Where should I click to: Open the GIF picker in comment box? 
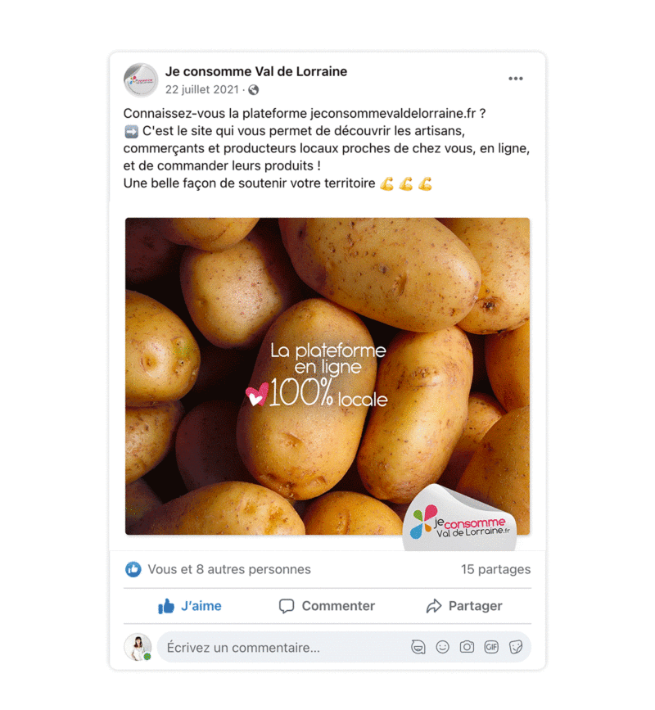pos(491,647)
